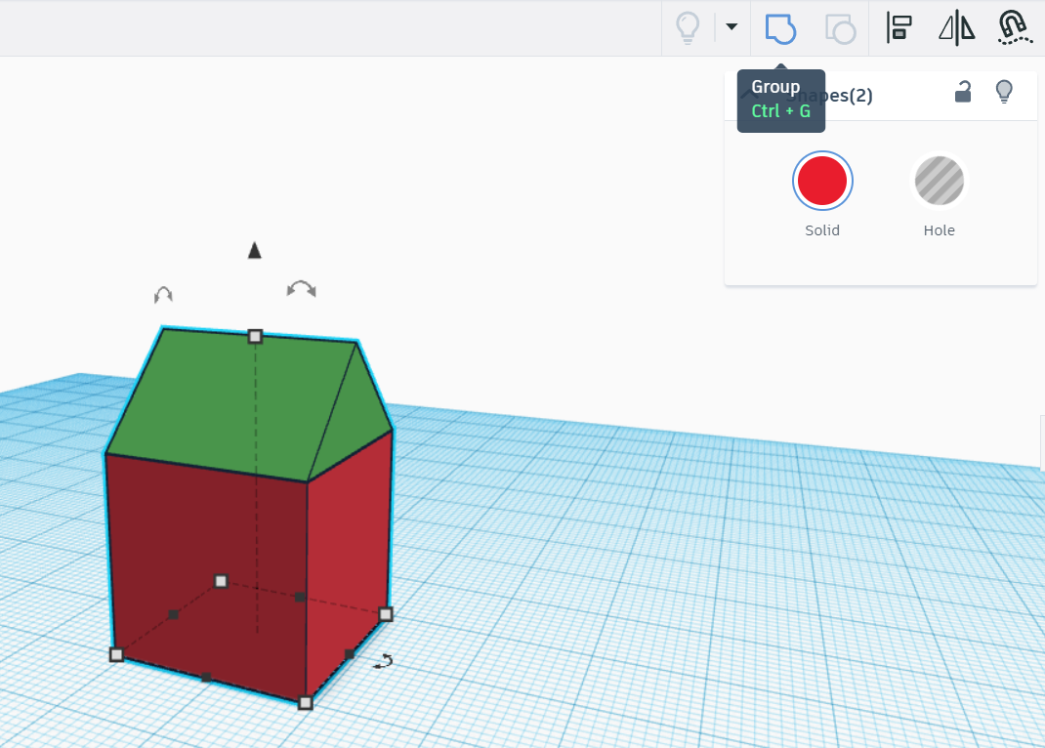This screenshot has width=1045, height=748.
Task: Choose the red Solid color swatch
Action: (x=821, y=181)
